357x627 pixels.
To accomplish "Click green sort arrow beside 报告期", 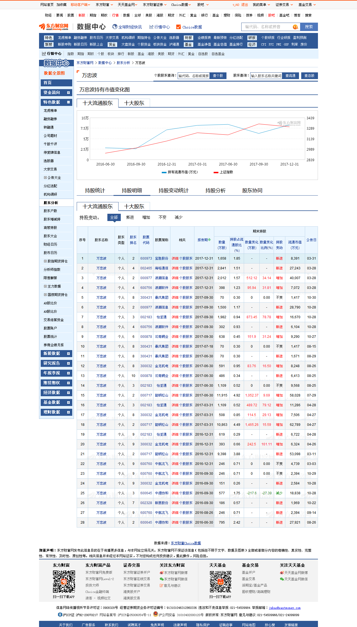I will (x=209, y=240).
